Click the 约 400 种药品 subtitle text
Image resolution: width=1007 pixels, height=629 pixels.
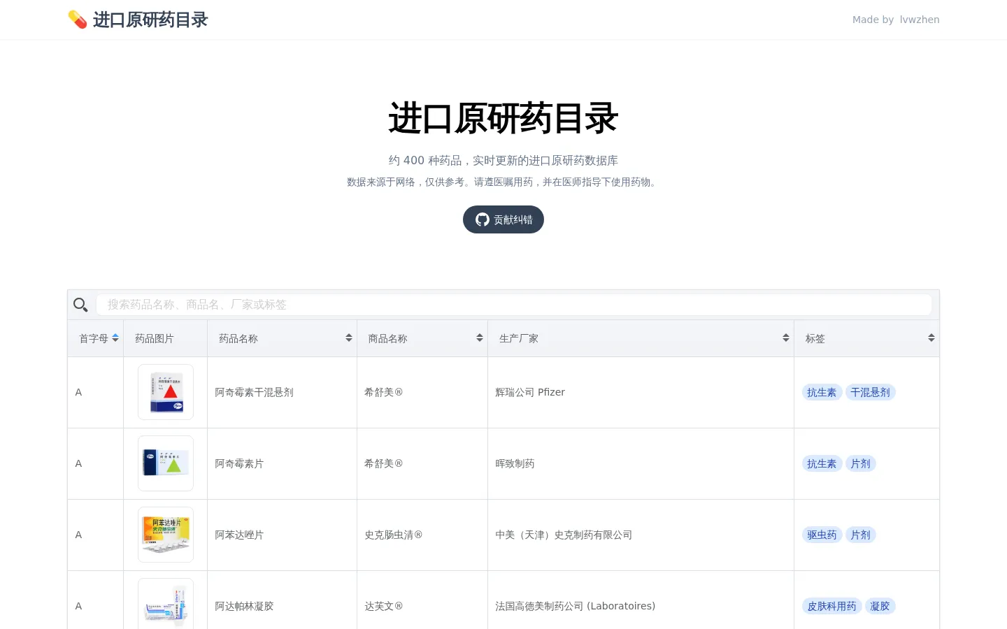[x=503, y=160]
